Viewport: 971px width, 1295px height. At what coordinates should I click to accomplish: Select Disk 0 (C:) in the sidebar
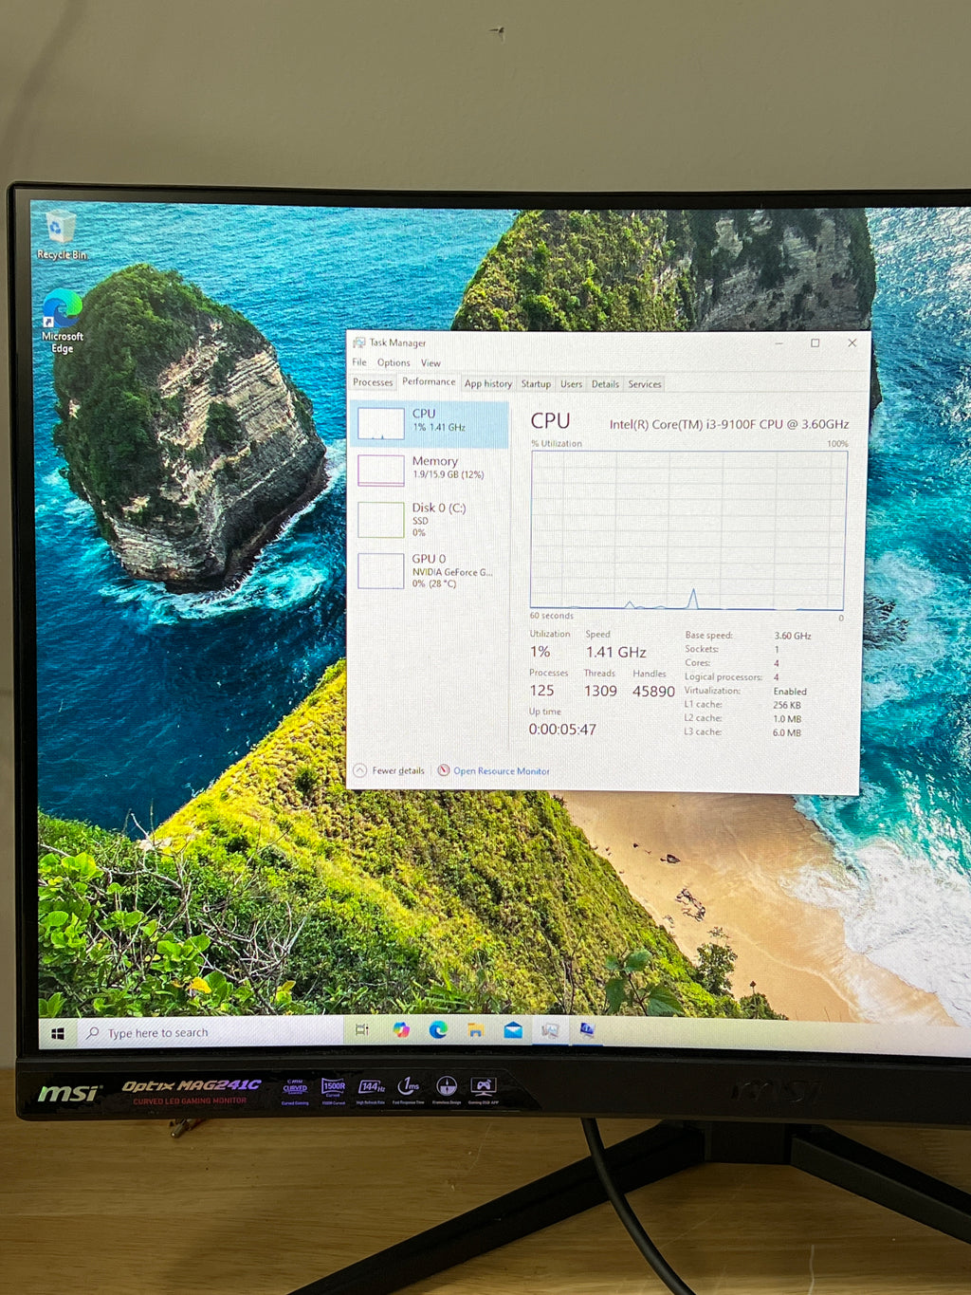pyautogui.click(x=431, y=519)
